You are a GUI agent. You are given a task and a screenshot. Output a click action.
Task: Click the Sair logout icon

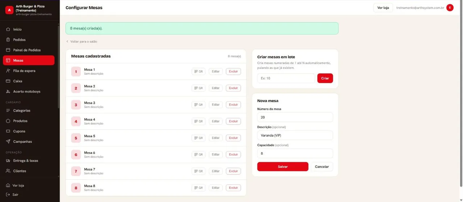[x=8, y=194]
